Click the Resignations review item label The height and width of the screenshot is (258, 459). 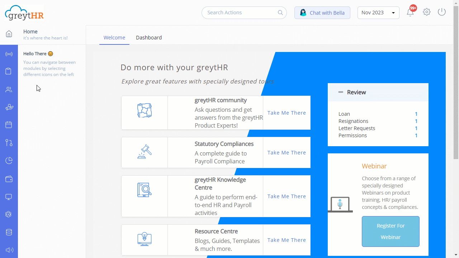(x=353, y=121)
